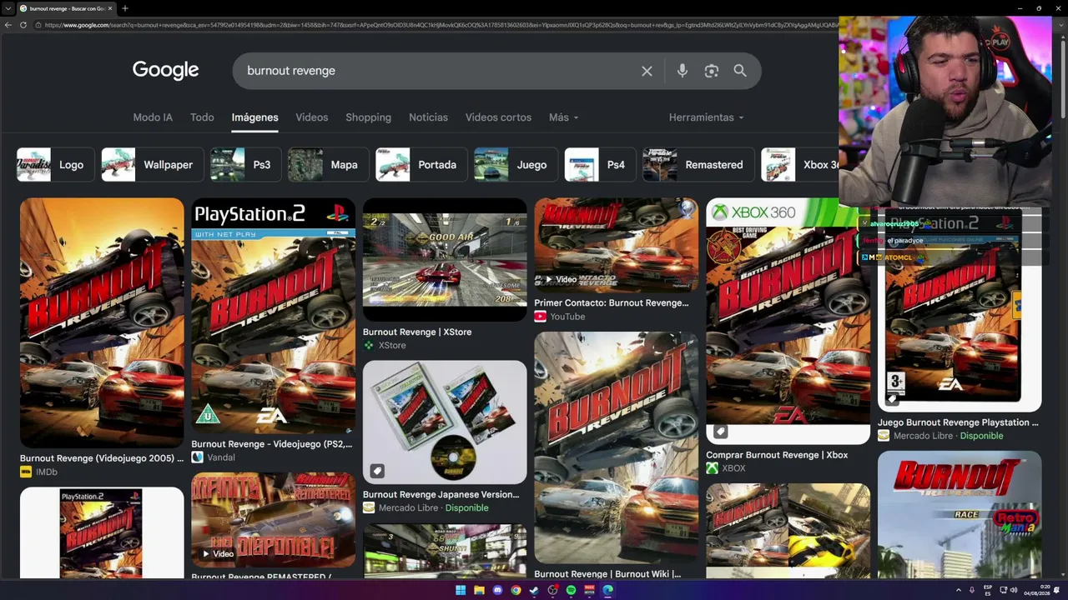Click the taskbar microphone tray icon
Viewport: 1068px width, 600px height.
click(x=972, y=590)
